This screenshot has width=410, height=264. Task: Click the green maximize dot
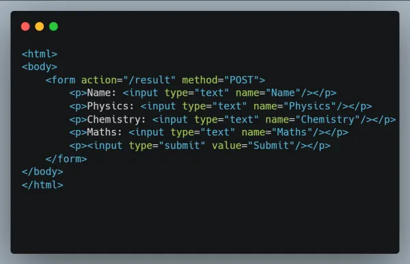pos(53,27)
